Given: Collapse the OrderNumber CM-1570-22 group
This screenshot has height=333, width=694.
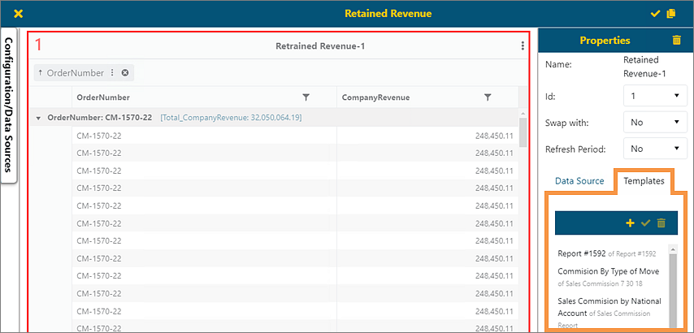Looking at the screenshot, I should (x=38, y=119).
